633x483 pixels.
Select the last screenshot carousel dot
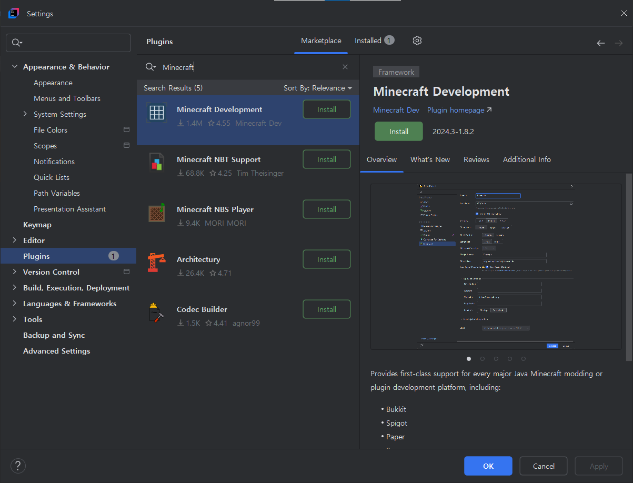point(524,359)
